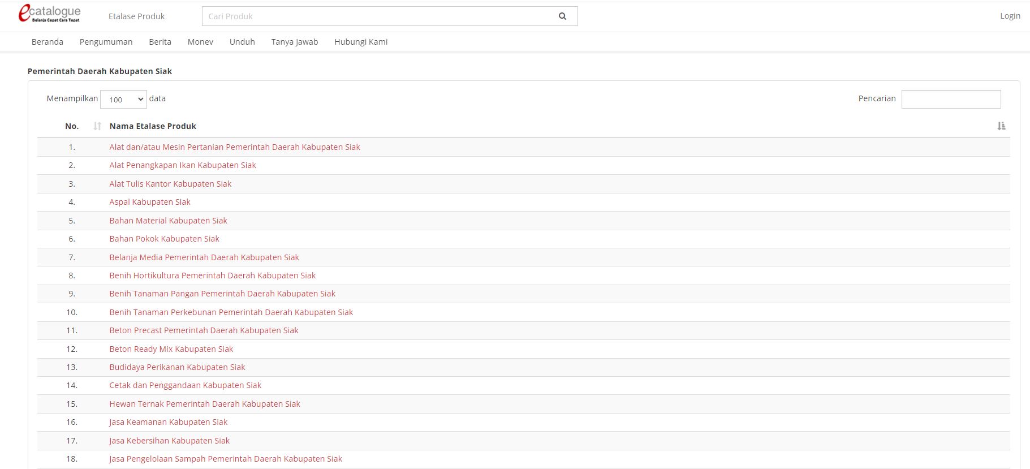Open Bahan Pokok Kabupaten Siak link
This screenshot has height=469, width=1030.
[164, 239]
